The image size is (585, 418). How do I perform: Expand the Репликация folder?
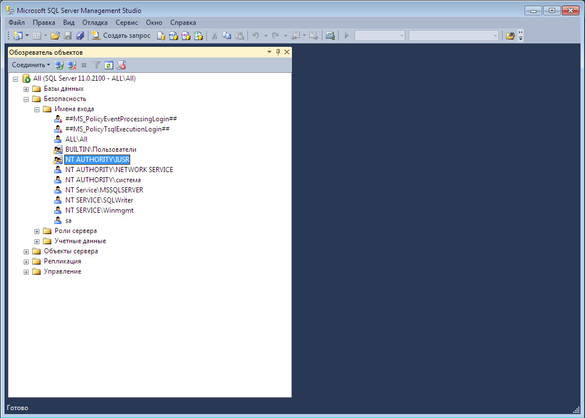point(26,262)
